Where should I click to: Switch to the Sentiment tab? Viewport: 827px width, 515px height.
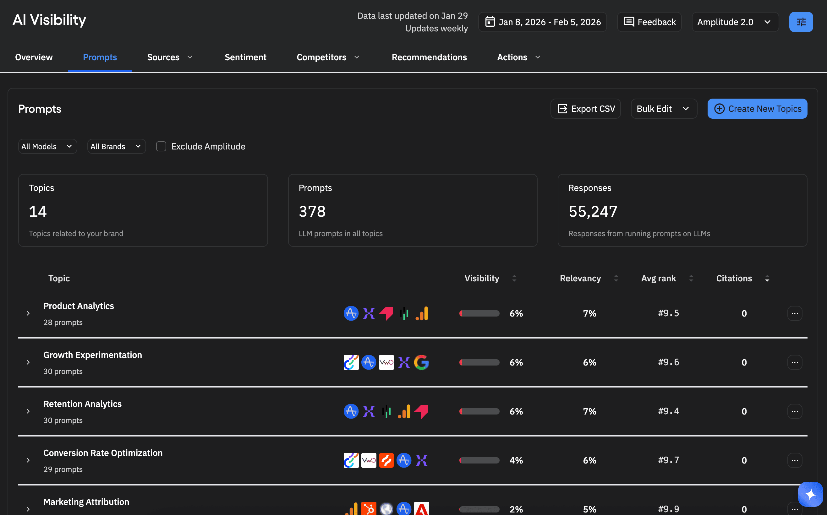245,57
